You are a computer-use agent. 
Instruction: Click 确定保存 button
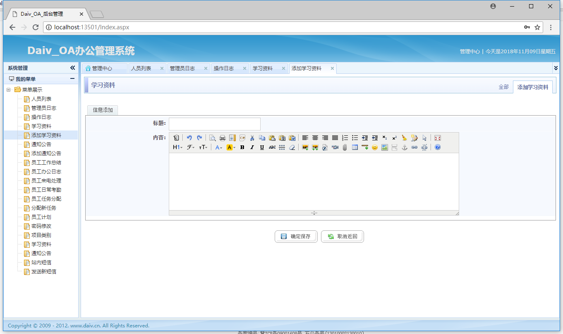pos(296,237)
